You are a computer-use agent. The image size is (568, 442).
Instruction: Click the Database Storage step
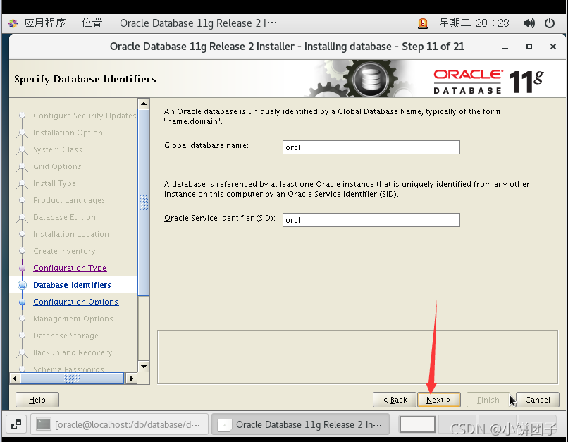[x=66, y=336]
